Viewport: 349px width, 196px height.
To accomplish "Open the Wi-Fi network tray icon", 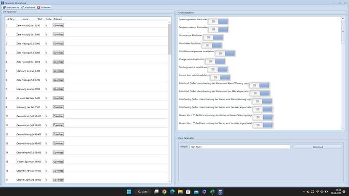I will [318, 191].
